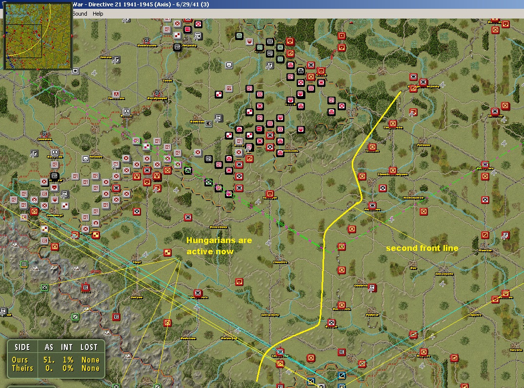The image size is (524, 388).
Task: Select the lone white unit north of the central black stack
Action: [x=229, y=65]
